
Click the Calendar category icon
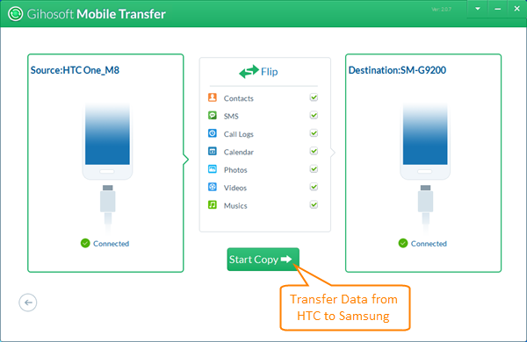(212, 151)
